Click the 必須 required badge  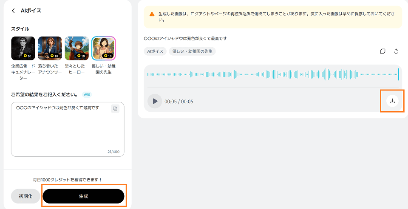tap(87, 95)
